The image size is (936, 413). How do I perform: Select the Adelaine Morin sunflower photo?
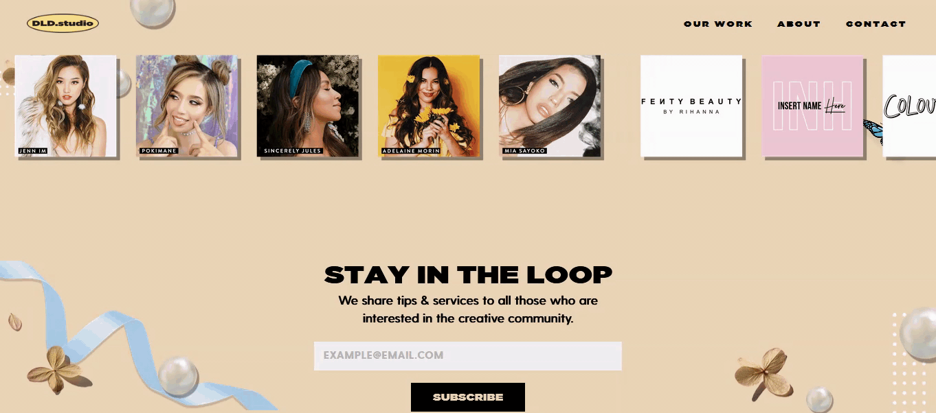click(x=428, y=106)
